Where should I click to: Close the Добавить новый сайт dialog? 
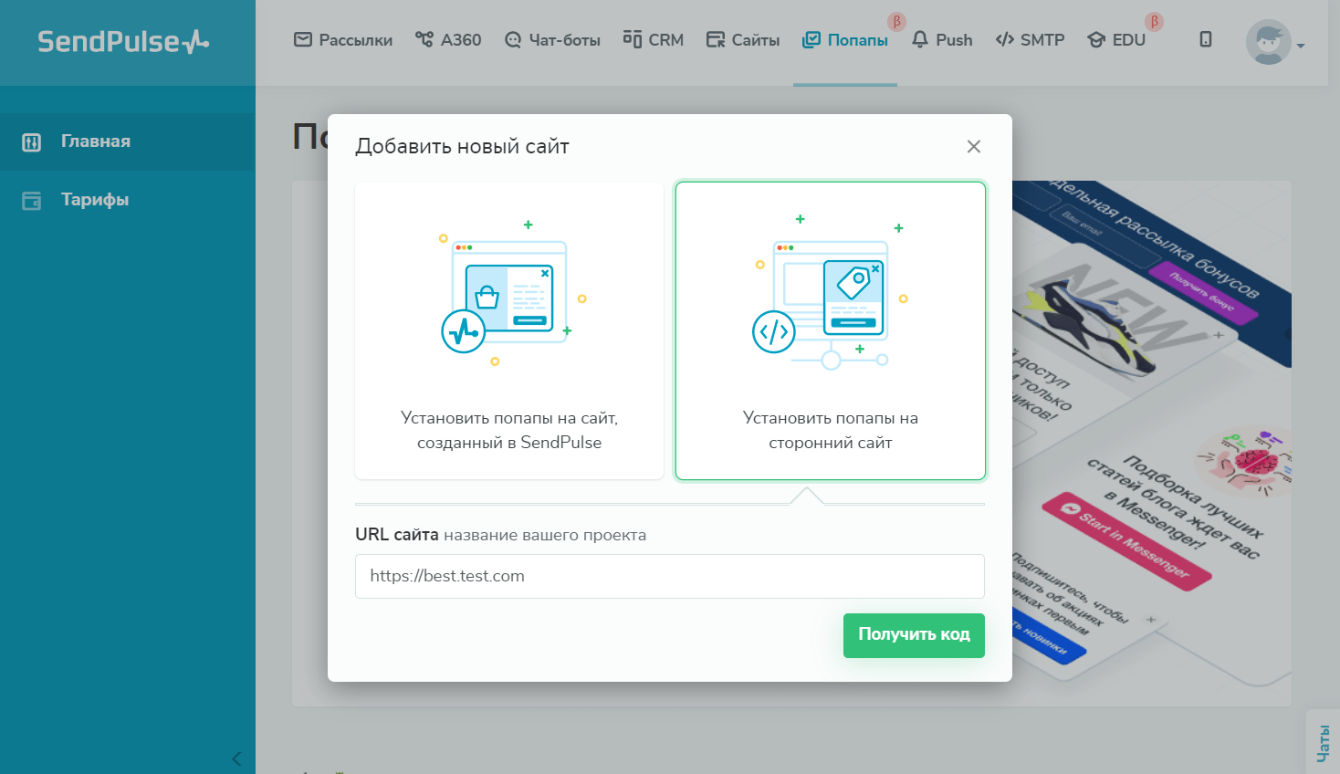(x=974, y=147)
